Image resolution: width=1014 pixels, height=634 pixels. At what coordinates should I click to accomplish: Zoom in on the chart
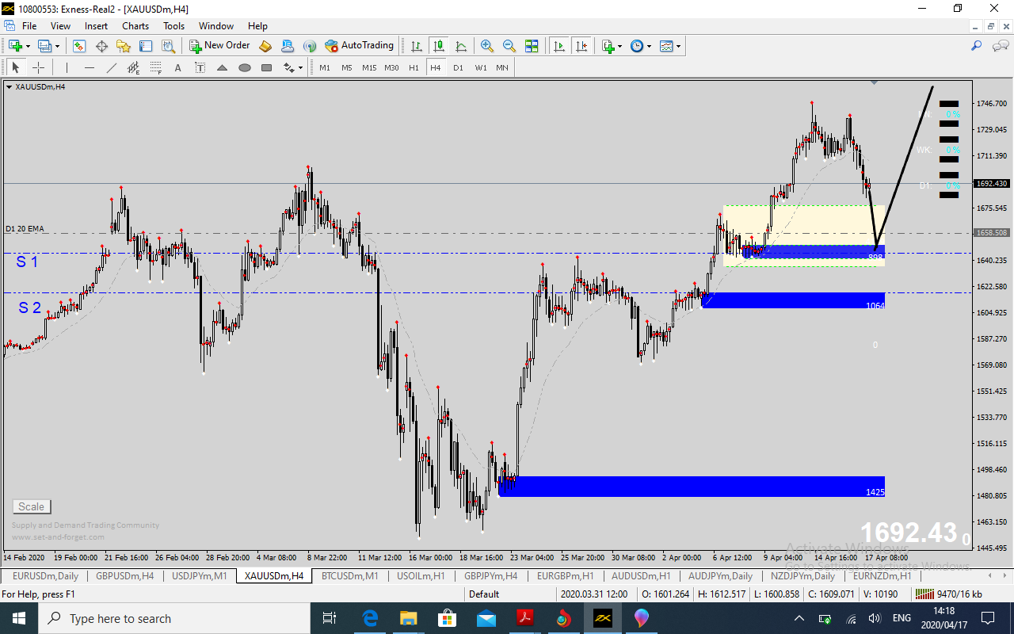tap(487, 46)
